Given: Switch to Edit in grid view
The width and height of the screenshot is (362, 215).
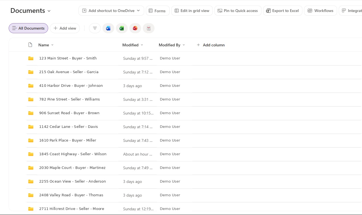Looking at the screenshot, I should coord(192,11).
